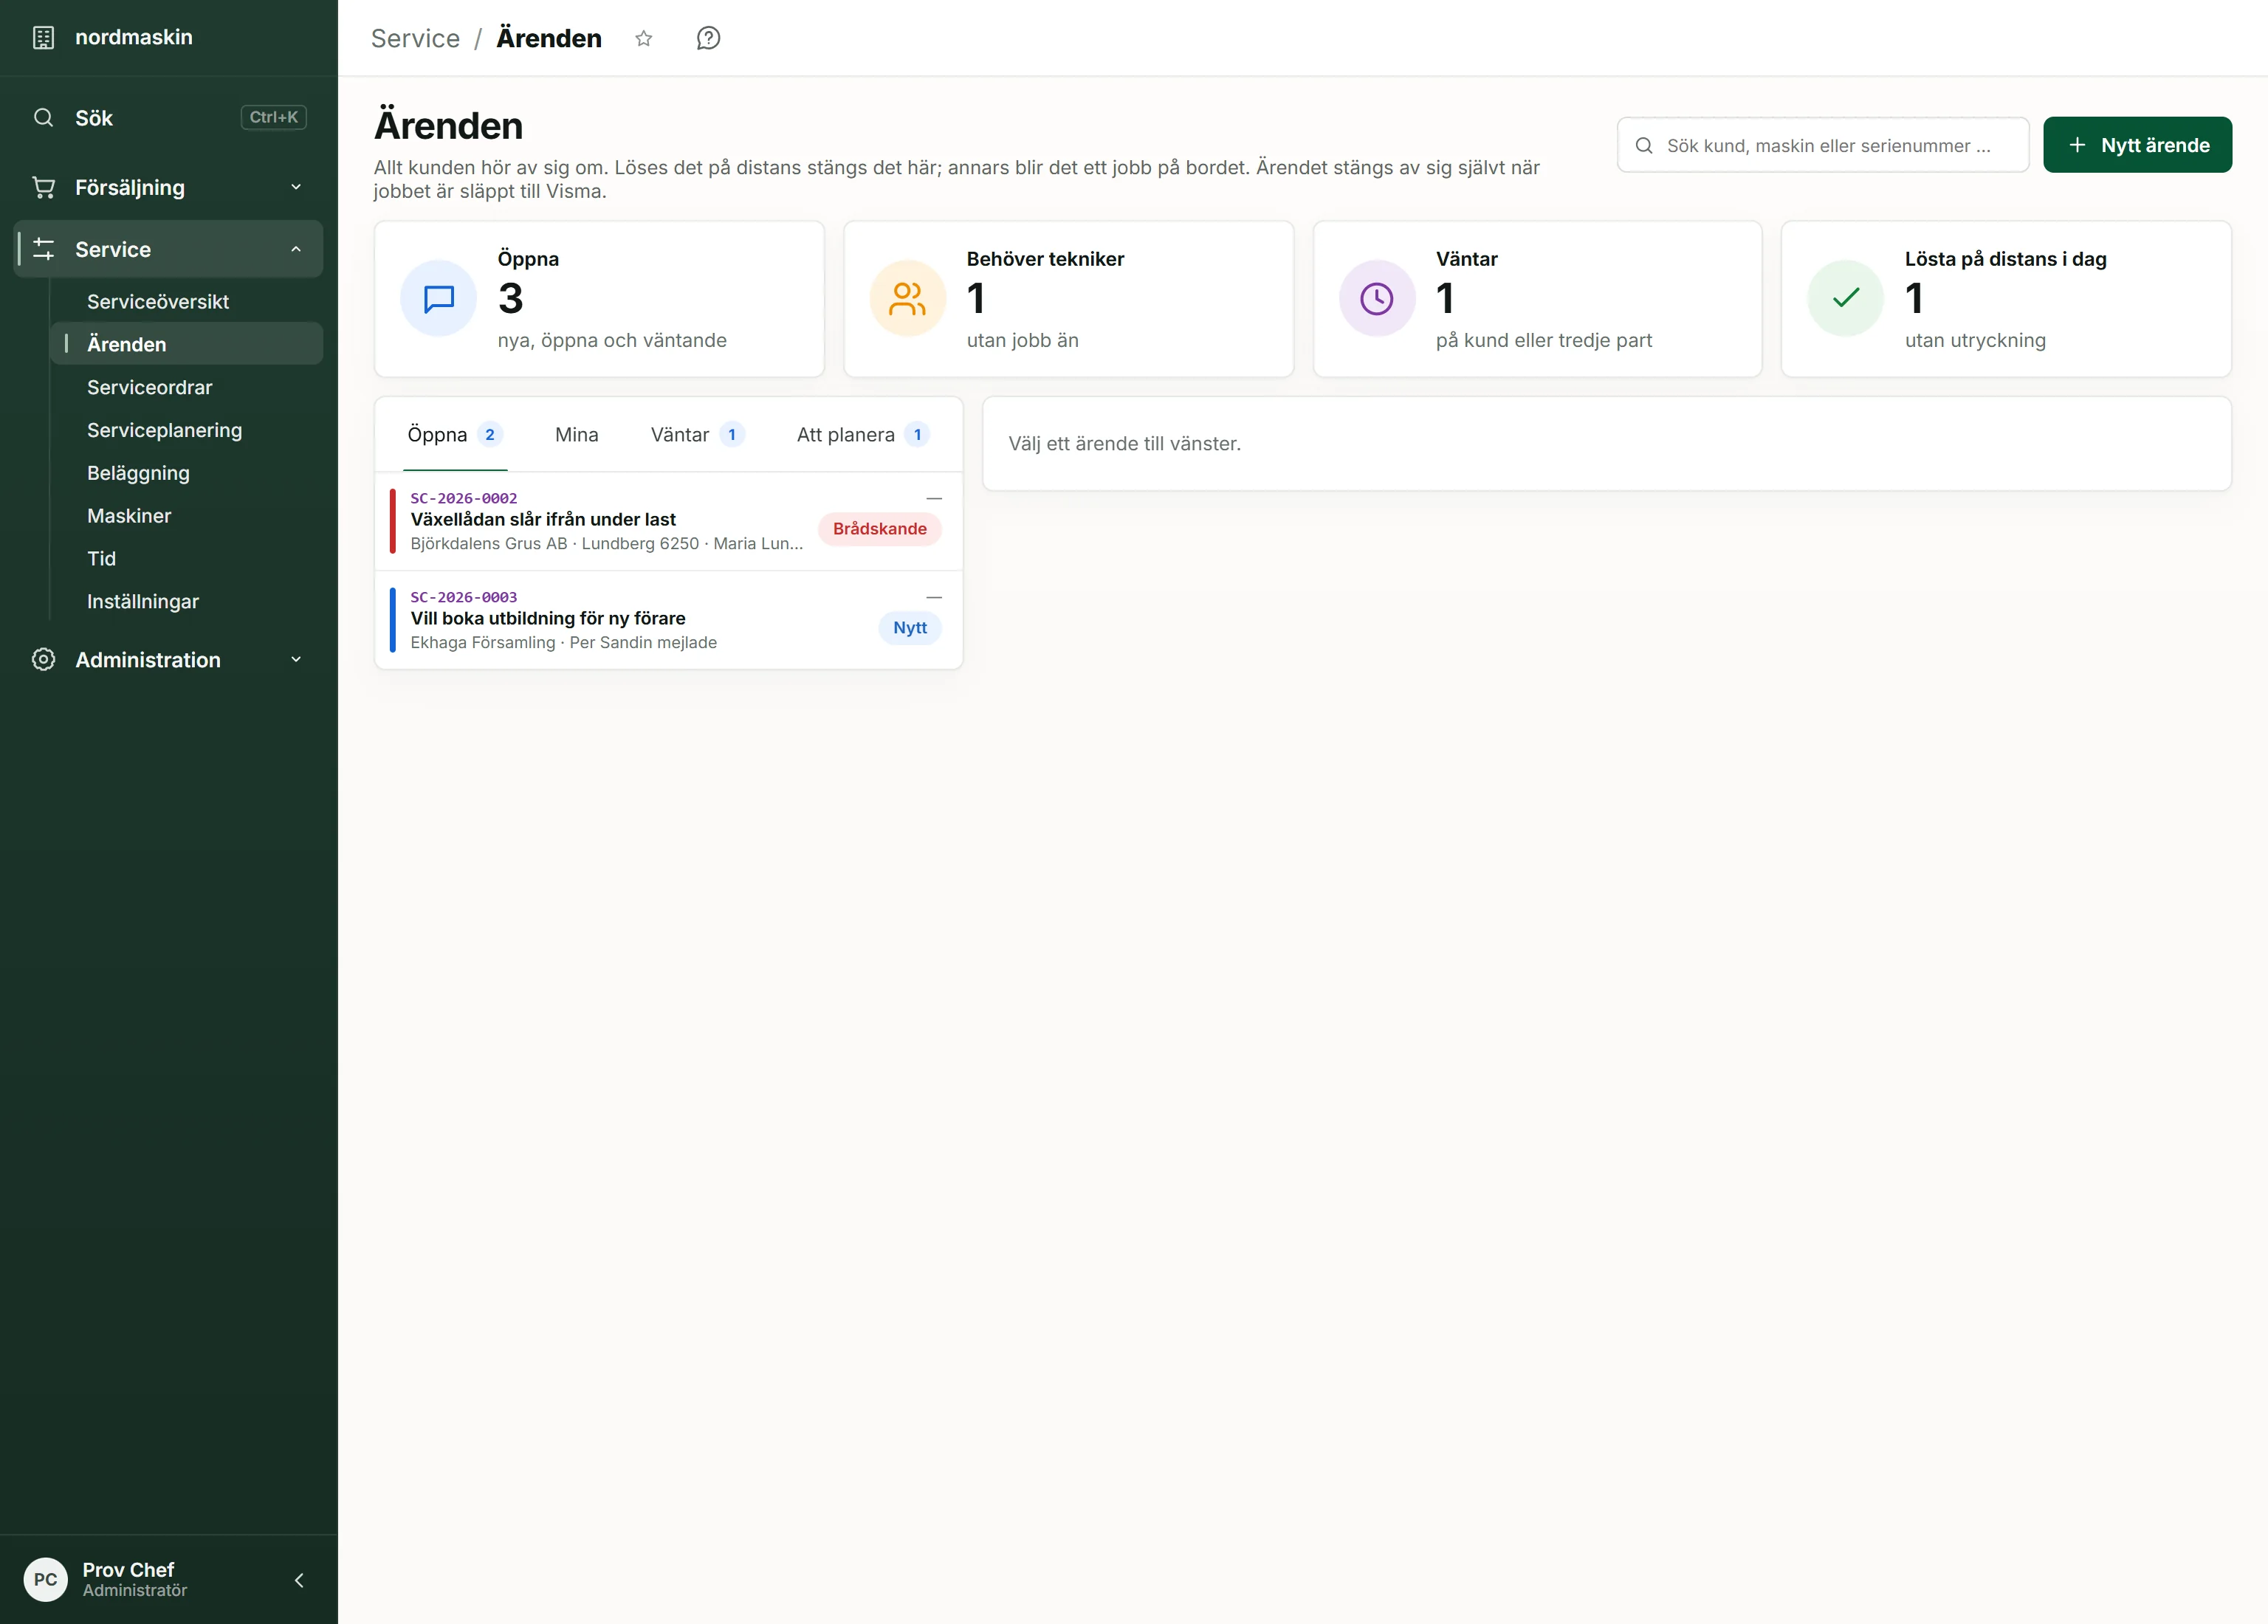Open Serviceplanering in sidebar
The width and height of the screenshot is (2268, 1624).
coord(187,430)
